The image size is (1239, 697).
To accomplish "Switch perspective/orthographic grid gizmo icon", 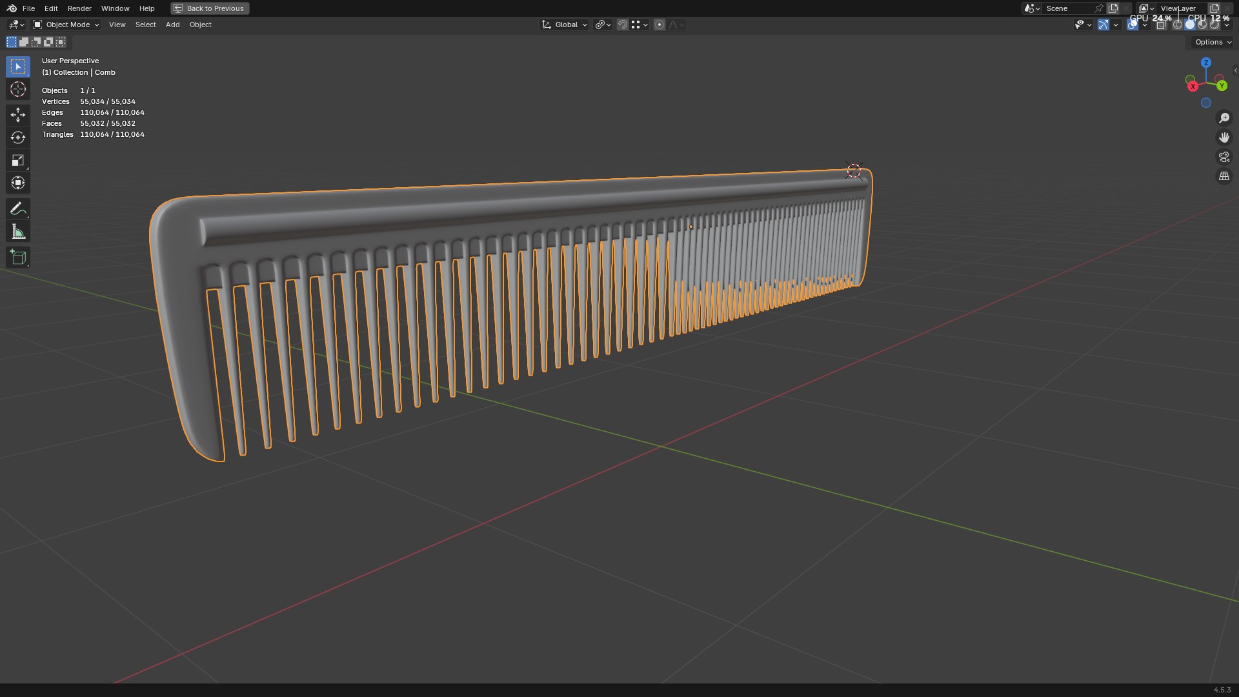I will [x=1224, y=176].
